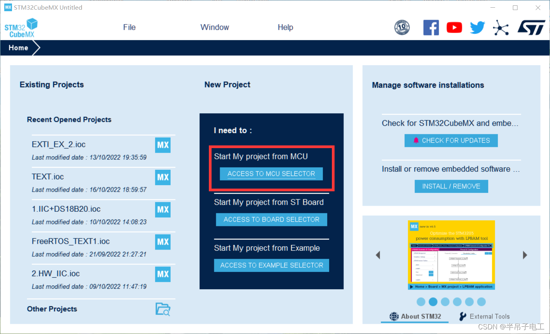Viewport: 550px width, 334px height.
Task: Select the fourth carousel dot
Action: tap(457, 302)
